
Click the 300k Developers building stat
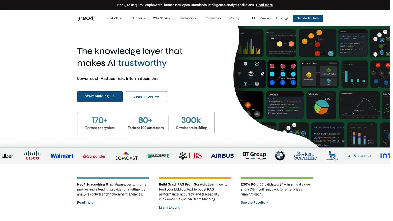[x=192, y=123]
